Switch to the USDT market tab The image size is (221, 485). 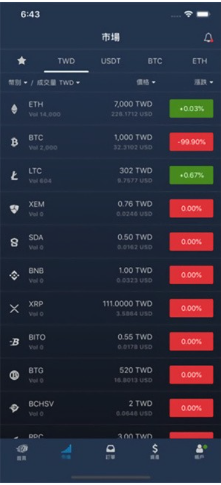tap(110, 61)
